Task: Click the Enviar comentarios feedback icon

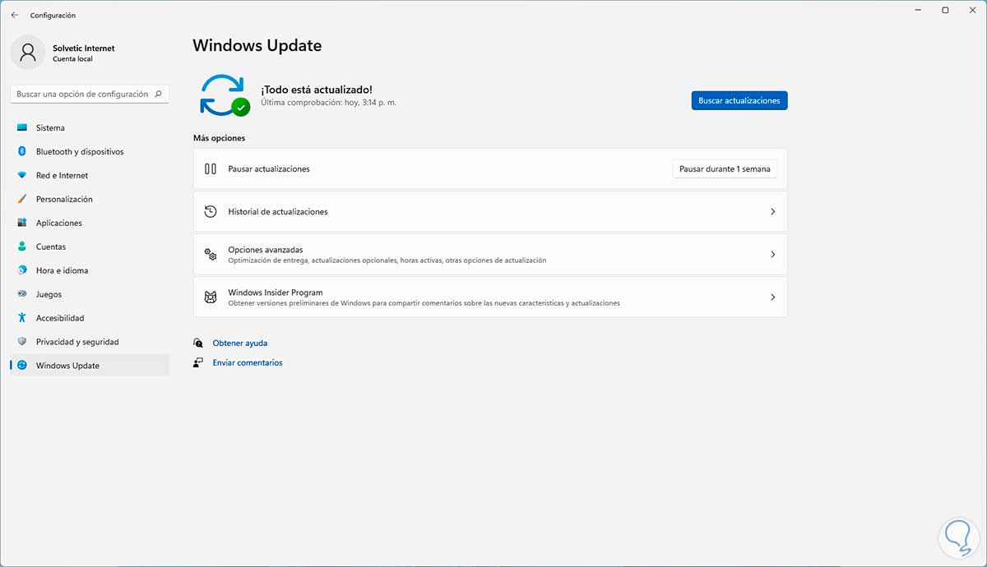Action: (x=198, y=362)
